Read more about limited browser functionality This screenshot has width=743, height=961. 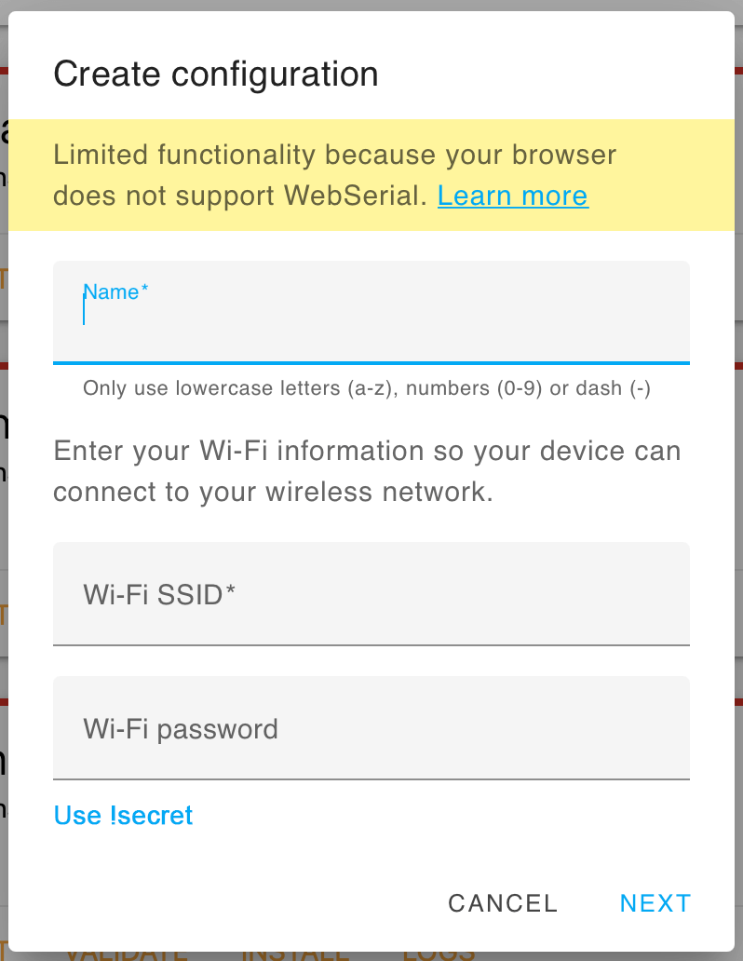(512, 196)
